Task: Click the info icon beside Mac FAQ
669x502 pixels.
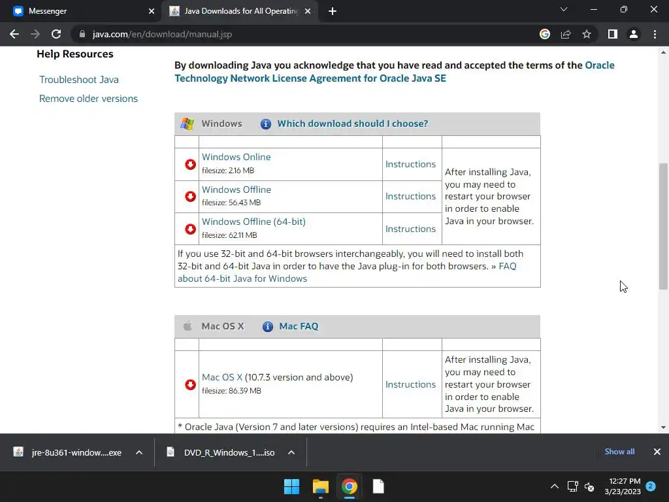Action: click(x=267, y=327)
